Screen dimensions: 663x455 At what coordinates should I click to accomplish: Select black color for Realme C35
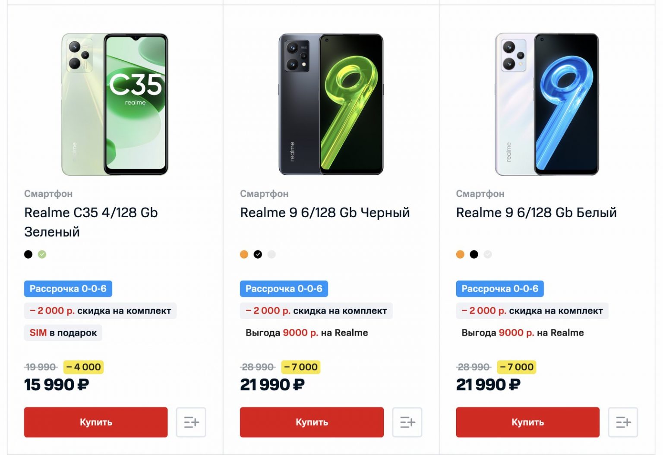(28, 254)
